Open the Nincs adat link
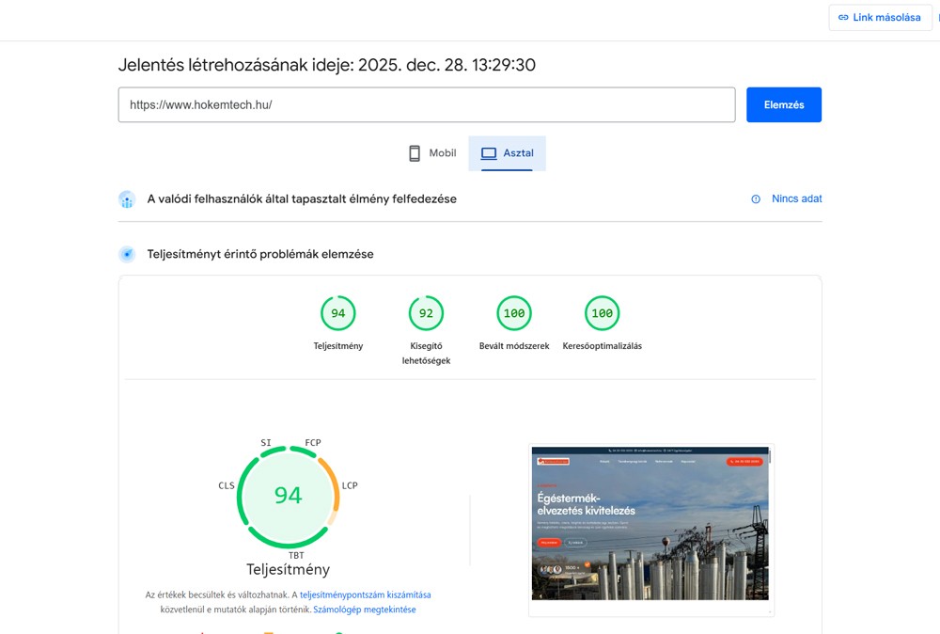 pyautogui.click(x=795, y=198)
